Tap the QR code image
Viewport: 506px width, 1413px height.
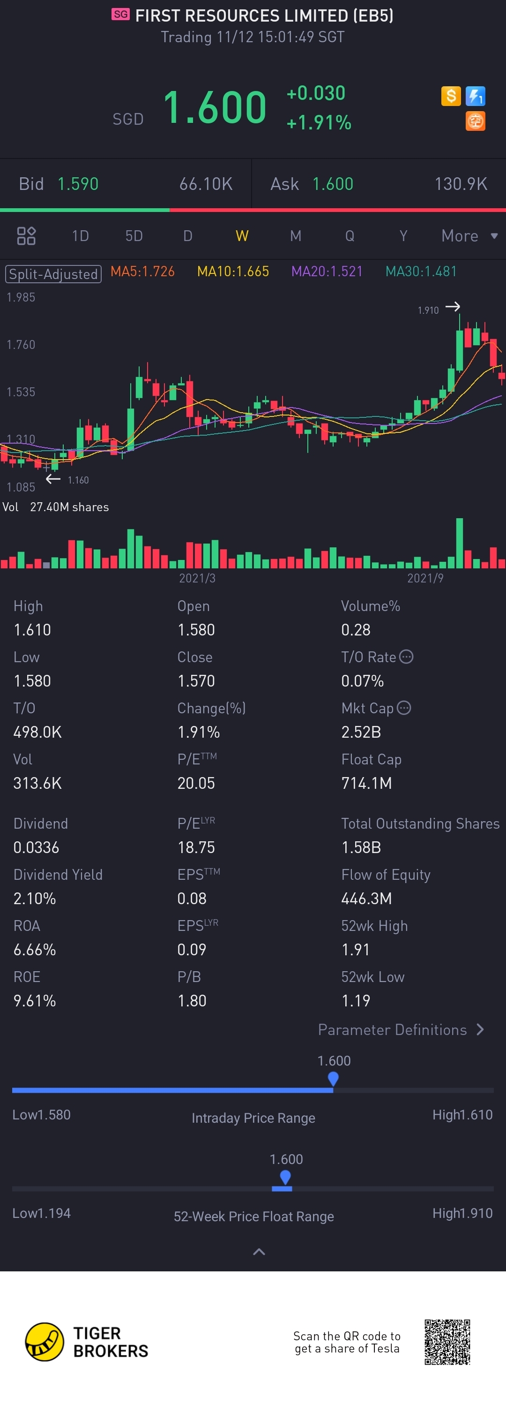pos(447,1342)
